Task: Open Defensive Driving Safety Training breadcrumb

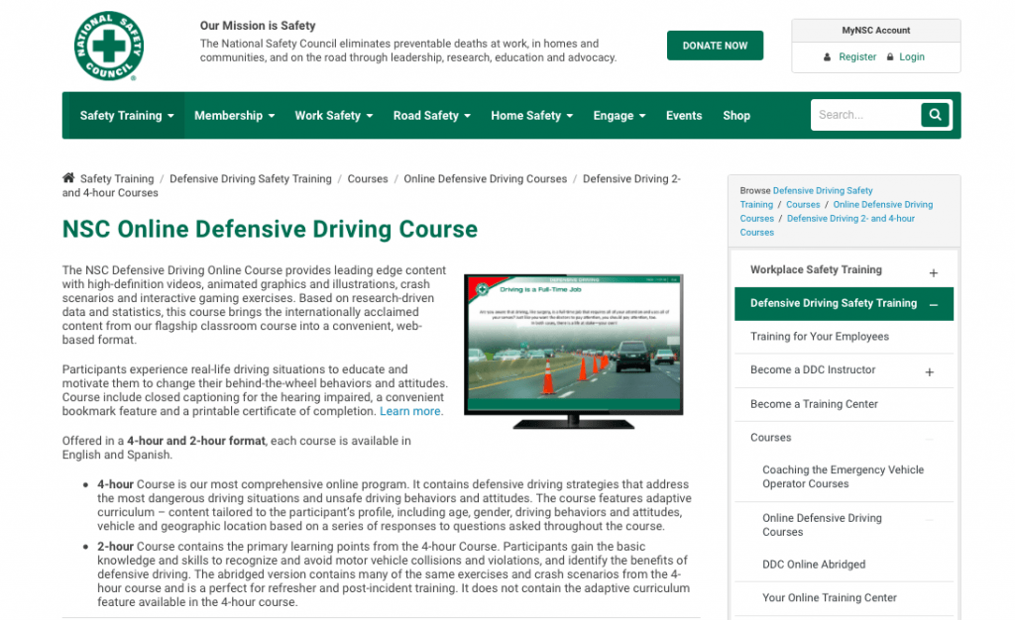Action: pos(251,178)
